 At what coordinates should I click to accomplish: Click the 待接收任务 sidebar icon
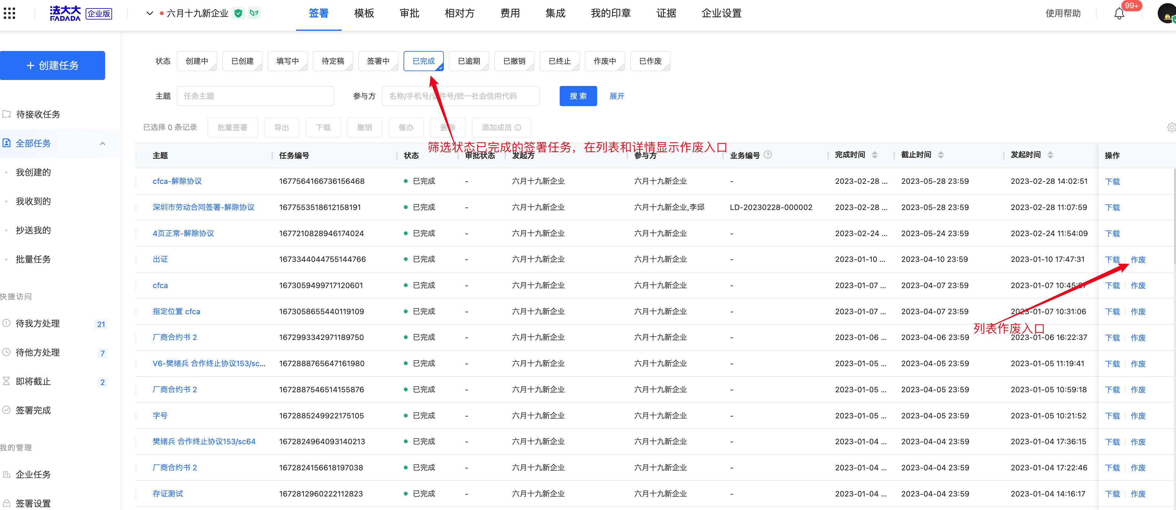(6, 114)
